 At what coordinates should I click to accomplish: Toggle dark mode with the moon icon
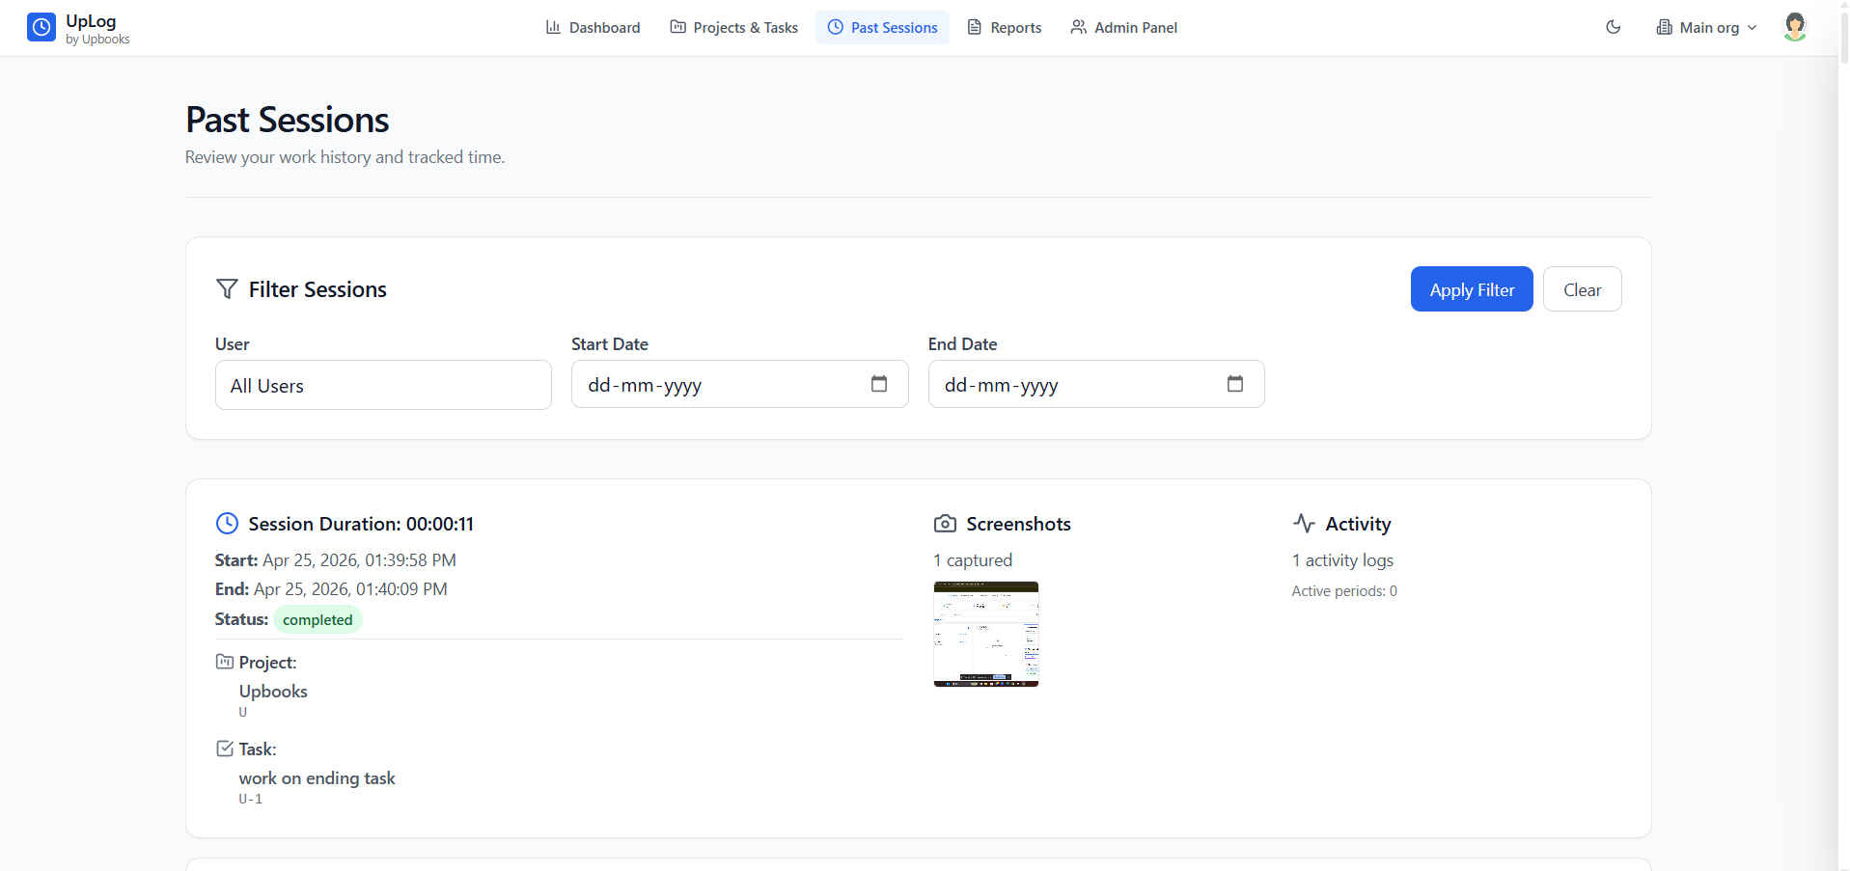[1613, 27]
